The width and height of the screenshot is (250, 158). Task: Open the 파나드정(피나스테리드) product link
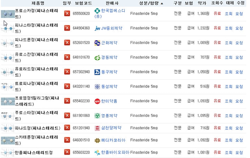(x=37, y=128)
